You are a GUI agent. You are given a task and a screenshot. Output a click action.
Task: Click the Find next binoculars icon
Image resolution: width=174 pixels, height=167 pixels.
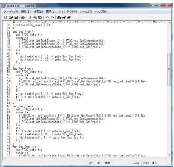tap(69, 17)
